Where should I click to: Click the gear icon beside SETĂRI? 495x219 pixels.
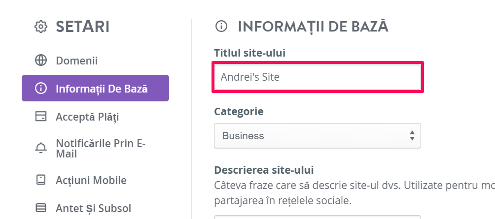pyautogui.click(x=41, y=27)
